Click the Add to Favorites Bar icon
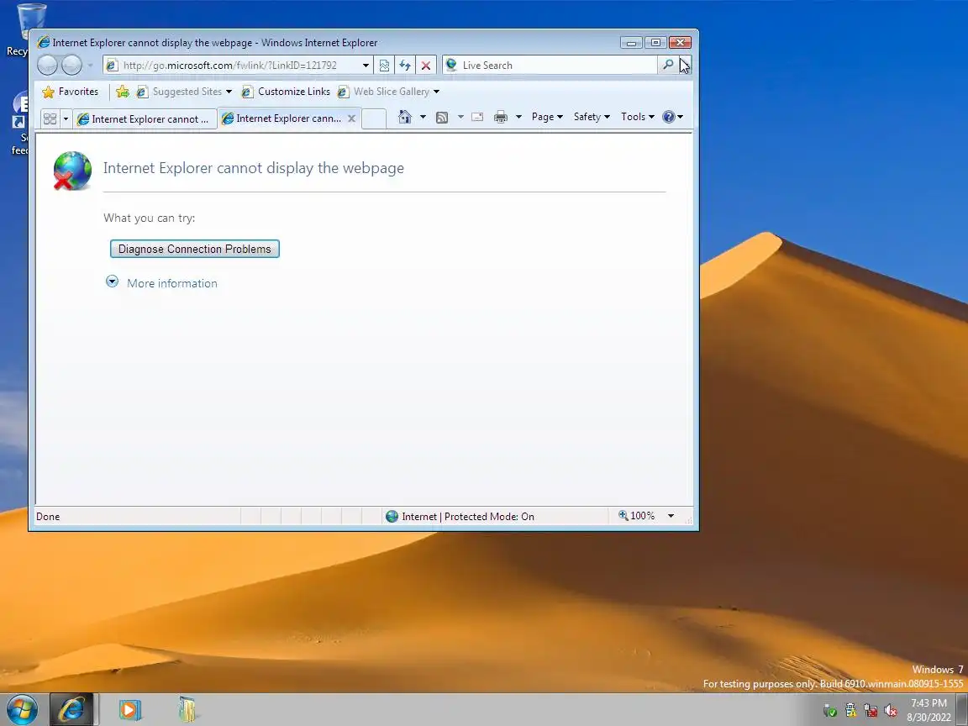968x726 pixels. pos(122,92)
